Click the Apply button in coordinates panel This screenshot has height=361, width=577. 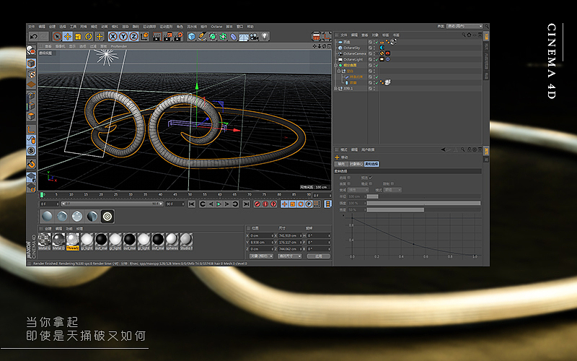coord(319,256)
